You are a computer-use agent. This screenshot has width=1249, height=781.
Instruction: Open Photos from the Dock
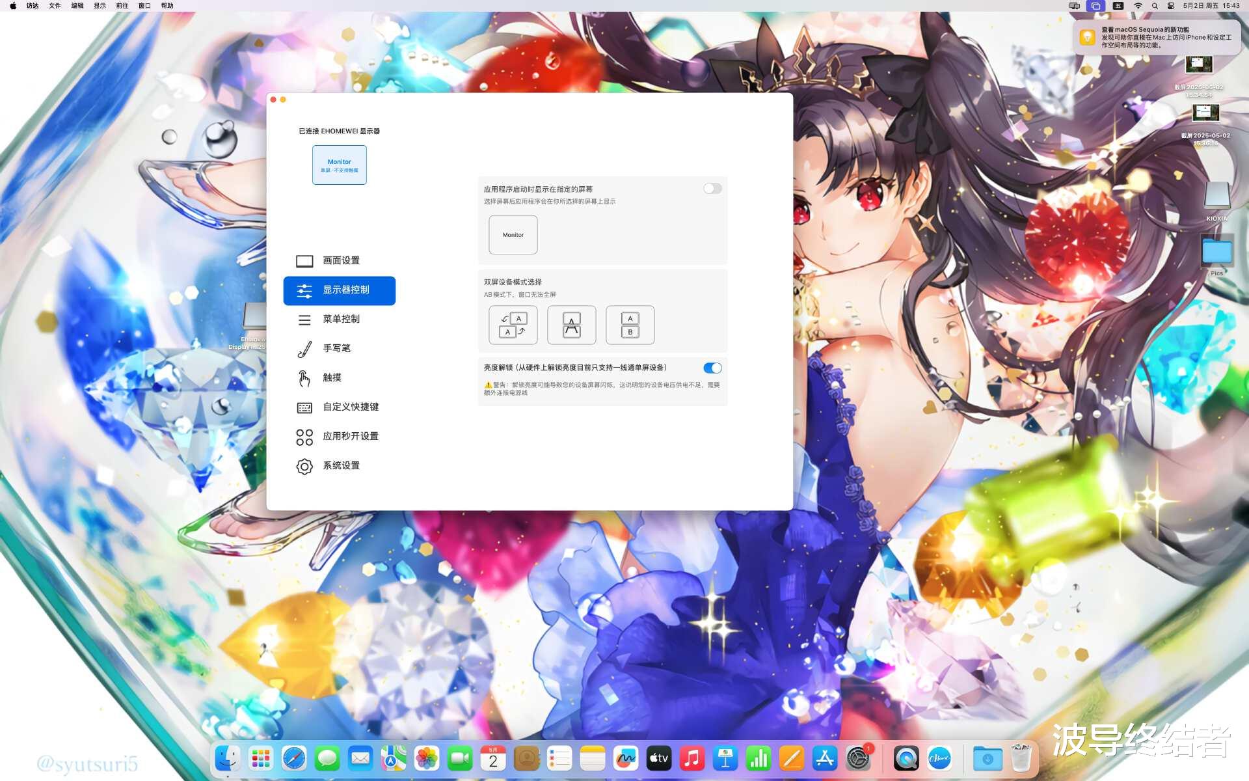click(x=427, y=758)
